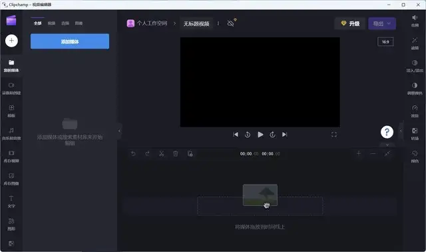
Task: Play the video preview
Action: pos(260,135)
